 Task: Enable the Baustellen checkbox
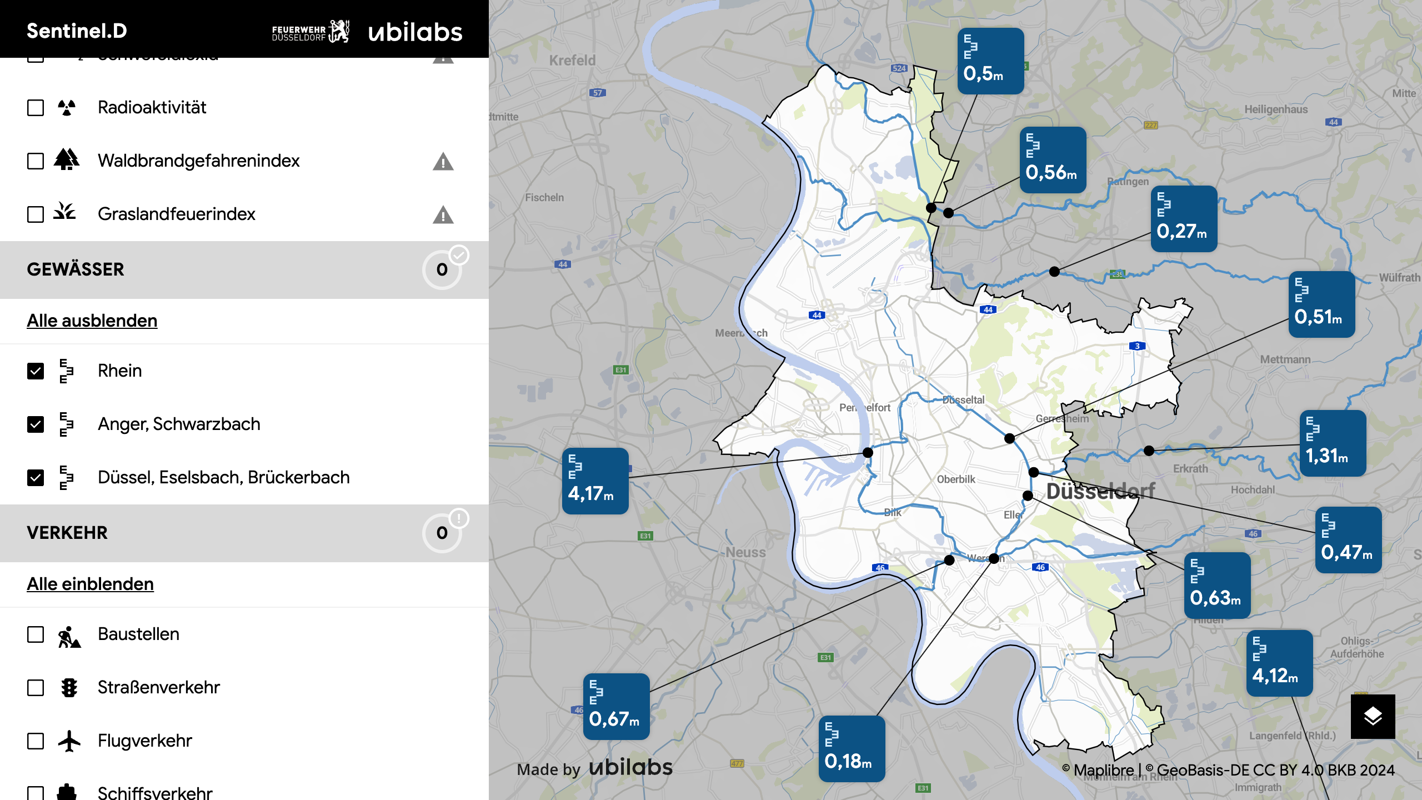[x=36, y=634]
